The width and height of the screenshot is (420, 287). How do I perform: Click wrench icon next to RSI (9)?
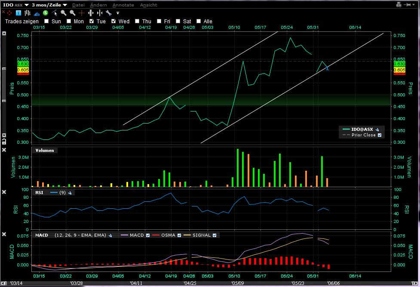pos(71,193)
